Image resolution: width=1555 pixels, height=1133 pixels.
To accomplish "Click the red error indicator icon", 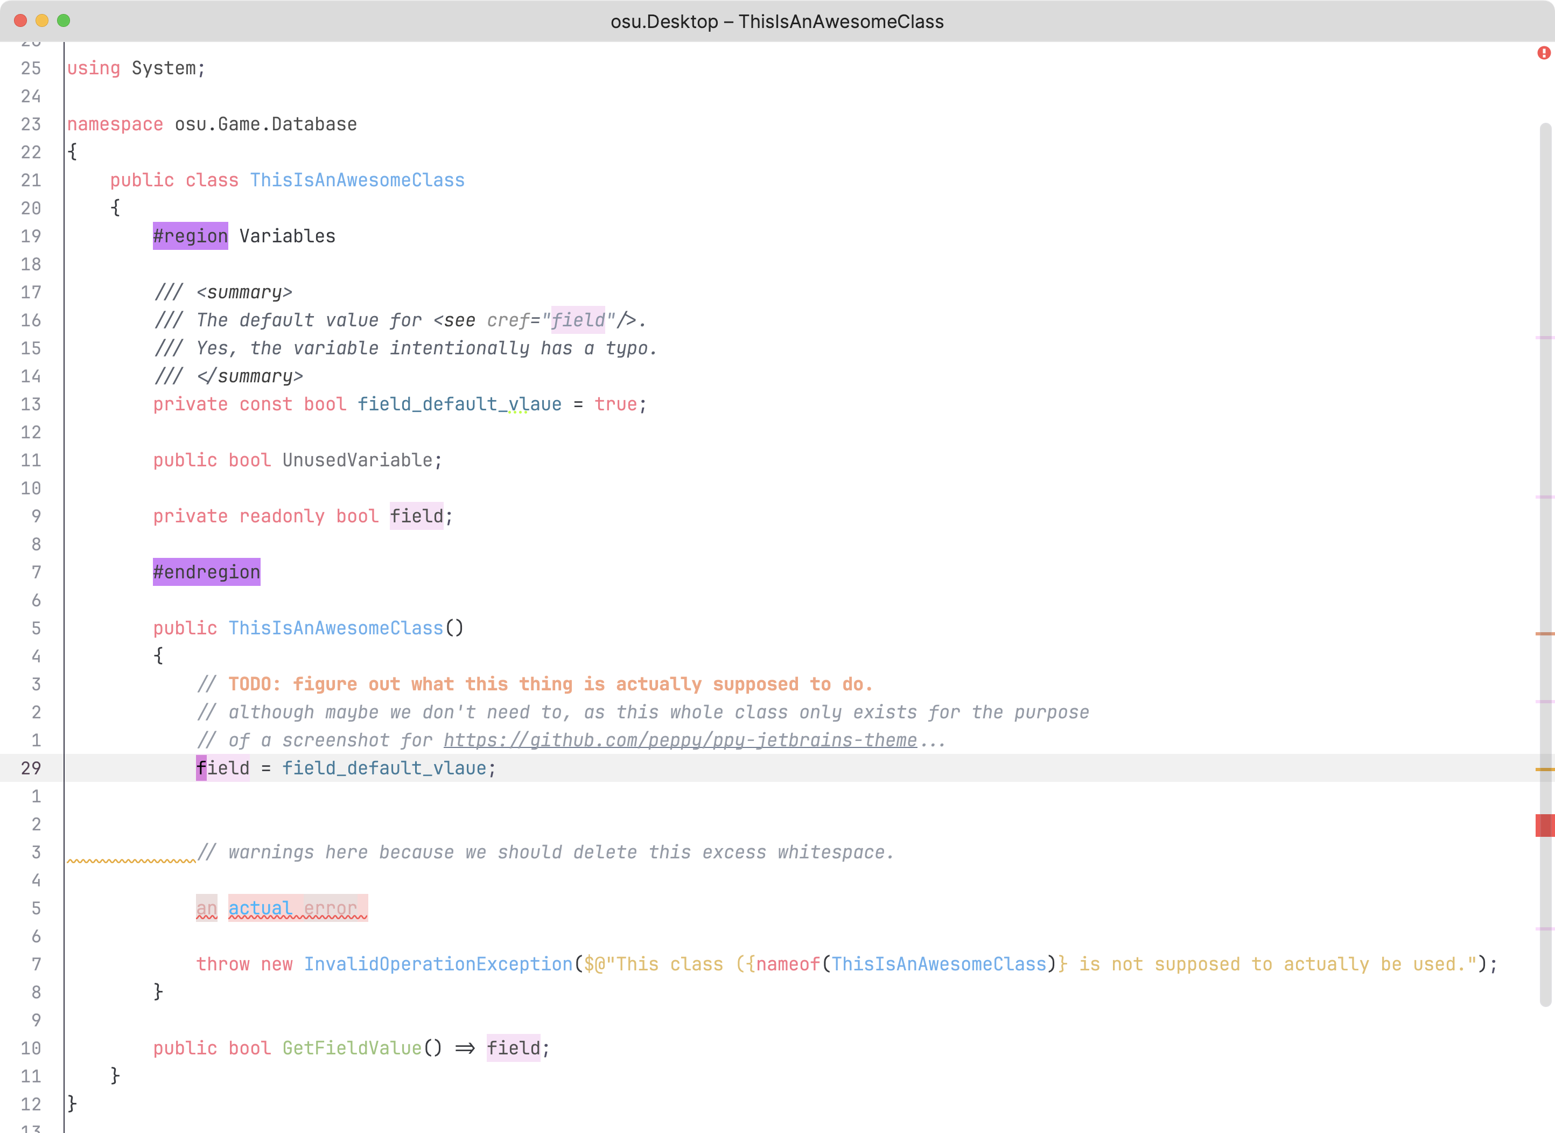I will click(1543, 53).
